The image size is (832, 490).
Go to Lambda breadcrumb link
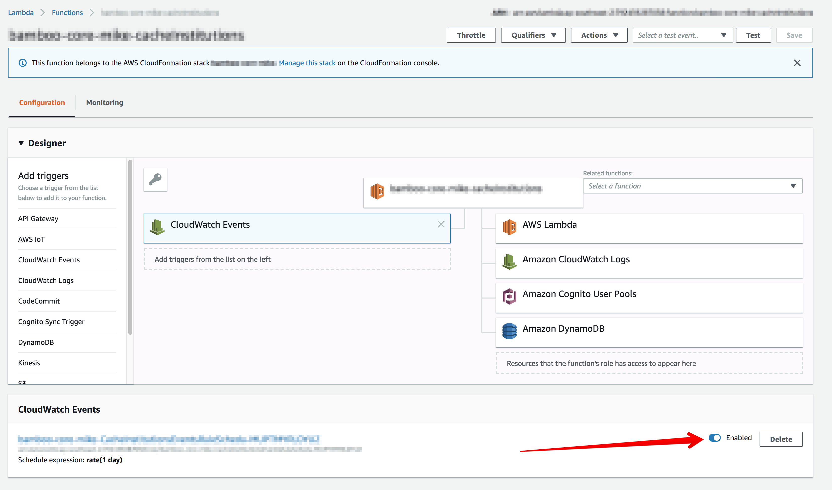tap(21, 13)
